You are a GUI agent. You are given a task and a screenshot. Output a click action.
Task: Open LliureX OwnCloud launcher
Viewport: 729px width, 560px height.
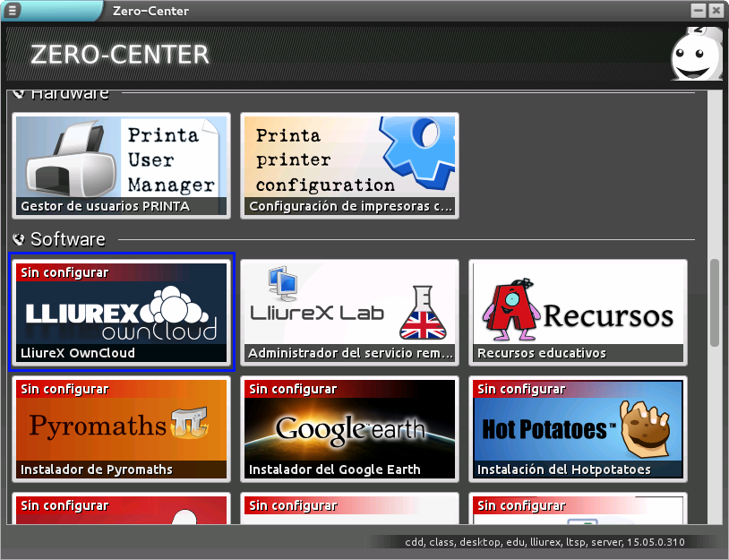121,312
